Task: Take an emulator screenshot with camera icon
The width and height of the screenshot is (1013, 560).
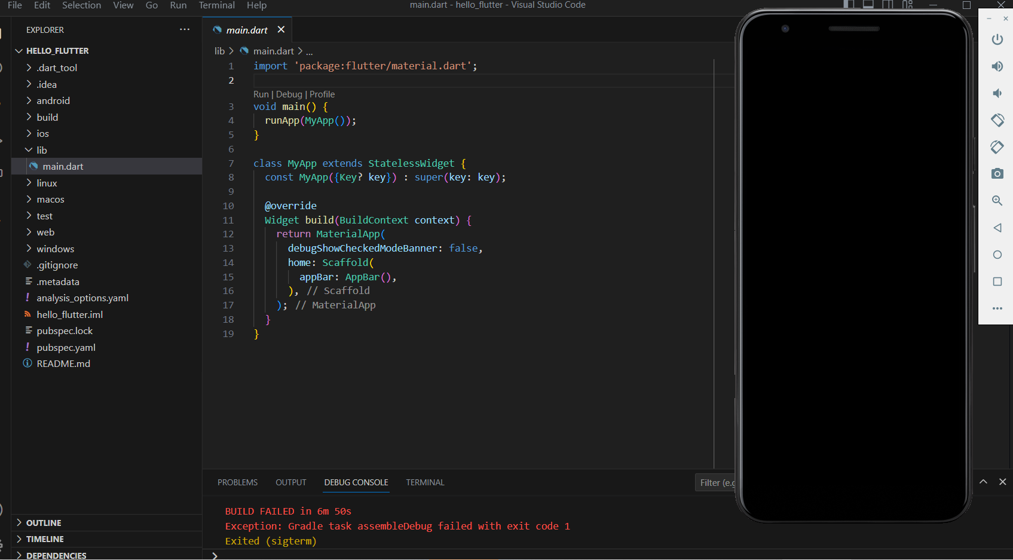Action: pos(997,174)
